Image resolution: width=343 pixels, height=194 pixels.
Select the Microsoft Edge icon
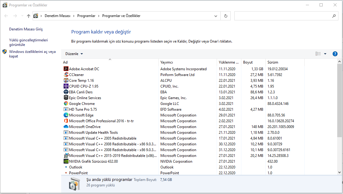[x=66, y=115]
